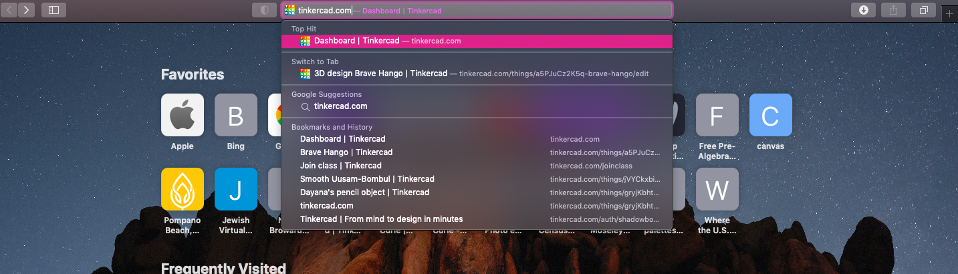Show downloads via the download arrow icon
Viewport: 958px width, 274px height.
pos(863,10)
